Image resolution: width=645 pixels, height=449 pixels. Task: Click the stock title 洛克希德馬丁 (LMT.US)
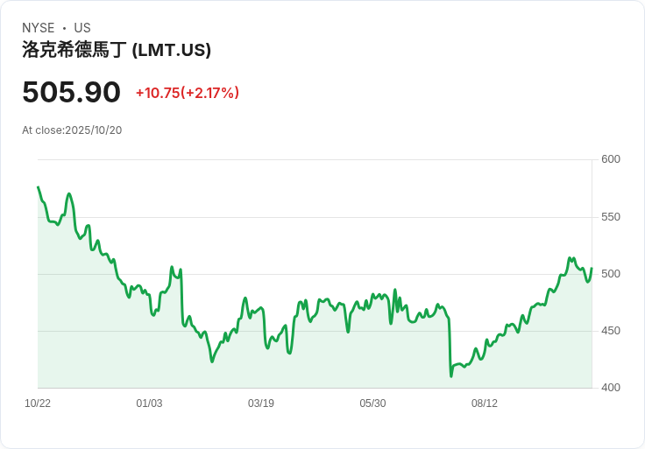[x=117, y=50]
